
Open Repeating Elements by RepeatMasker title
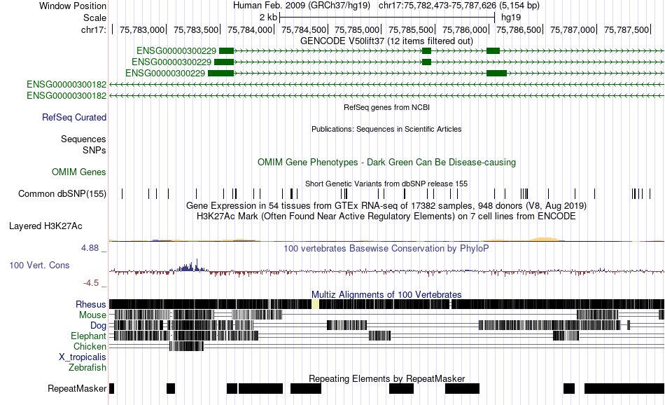[386, 378]
